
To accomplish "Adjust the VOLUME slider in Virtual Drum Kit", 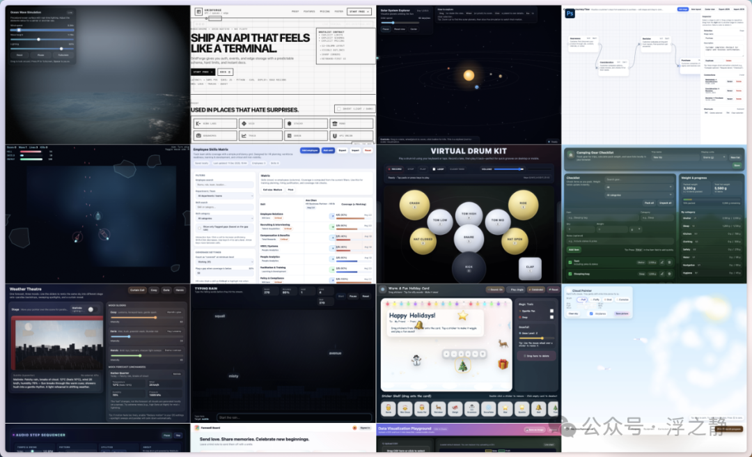I will click(x=509, y=169).
